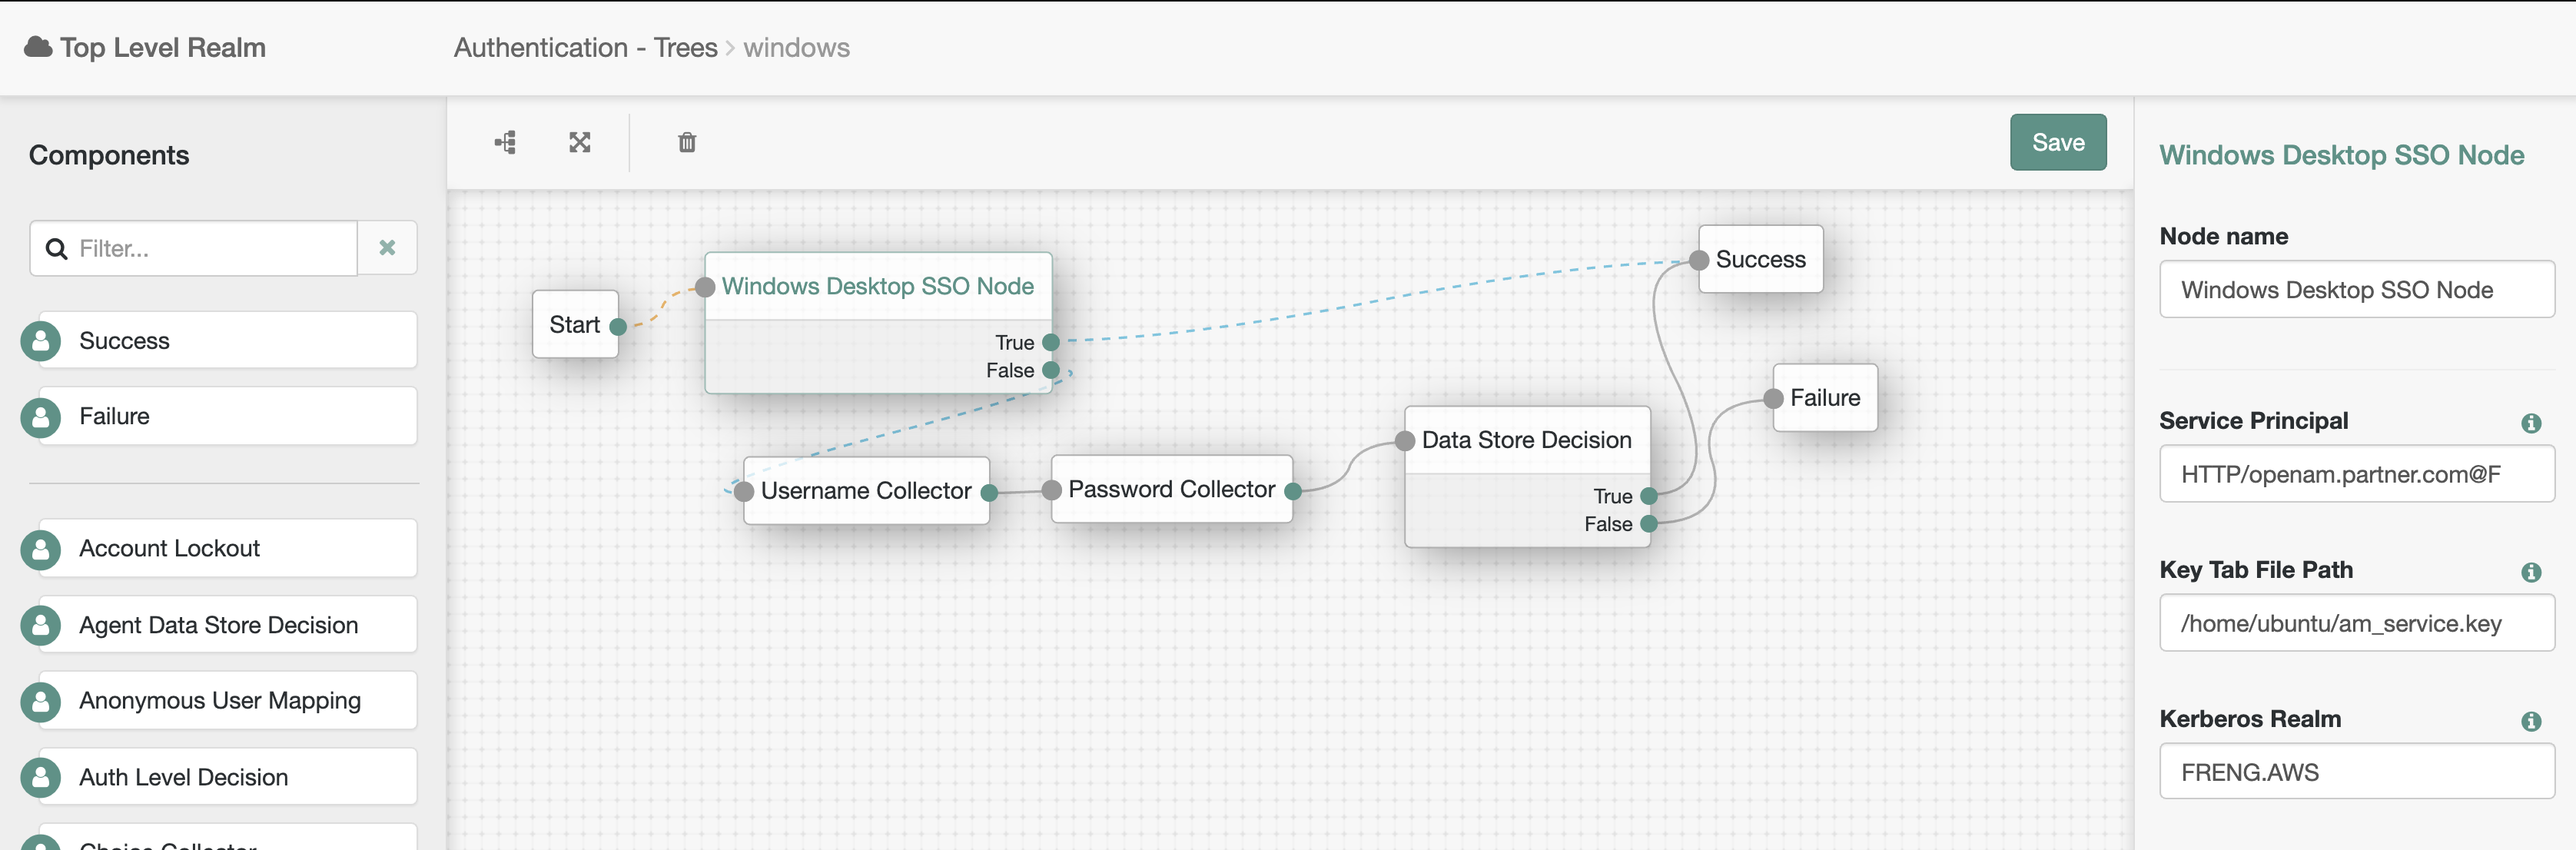Click the Password Collector node
The height and width of the screenshot is (850, 2576).
point(1171,490)
